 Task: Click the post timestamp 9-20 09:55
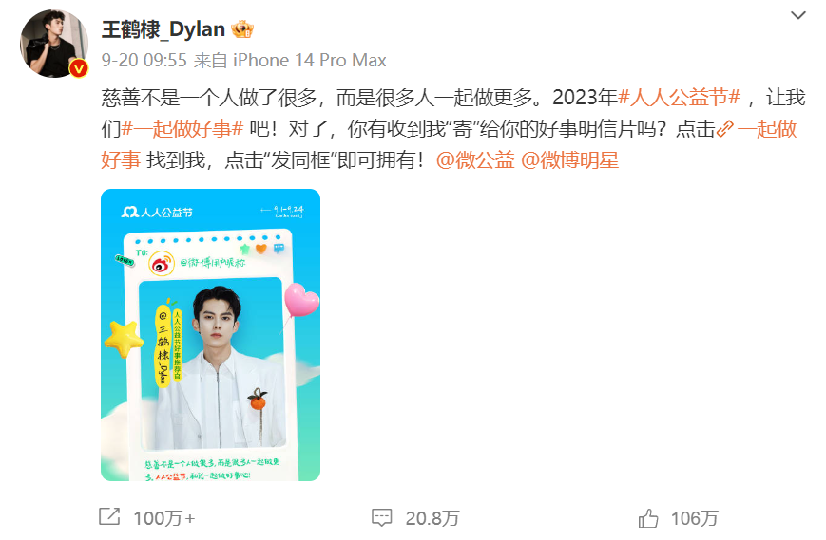tap(144, 60)
